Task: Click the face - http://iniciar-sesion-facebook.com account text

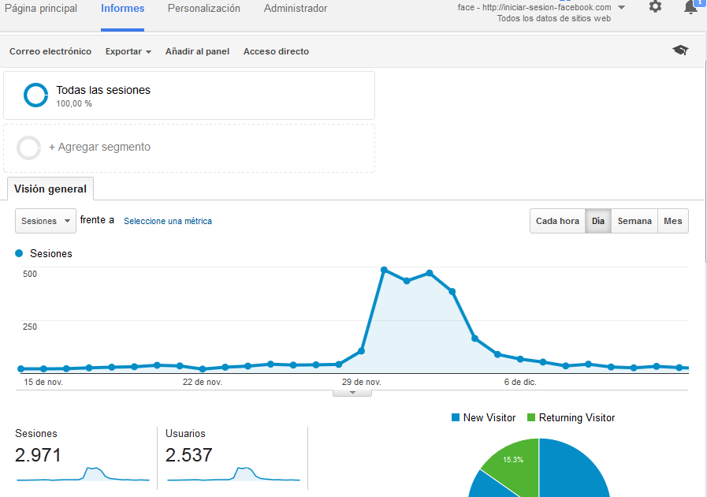Action: click(x=534, y=7)
